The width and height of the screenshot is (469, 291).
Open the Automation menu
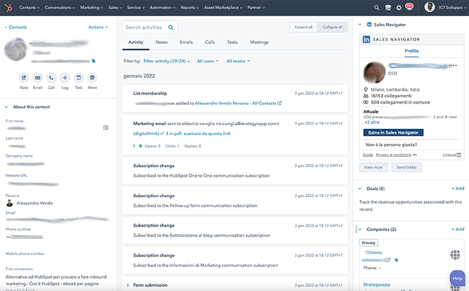point(162,8)
